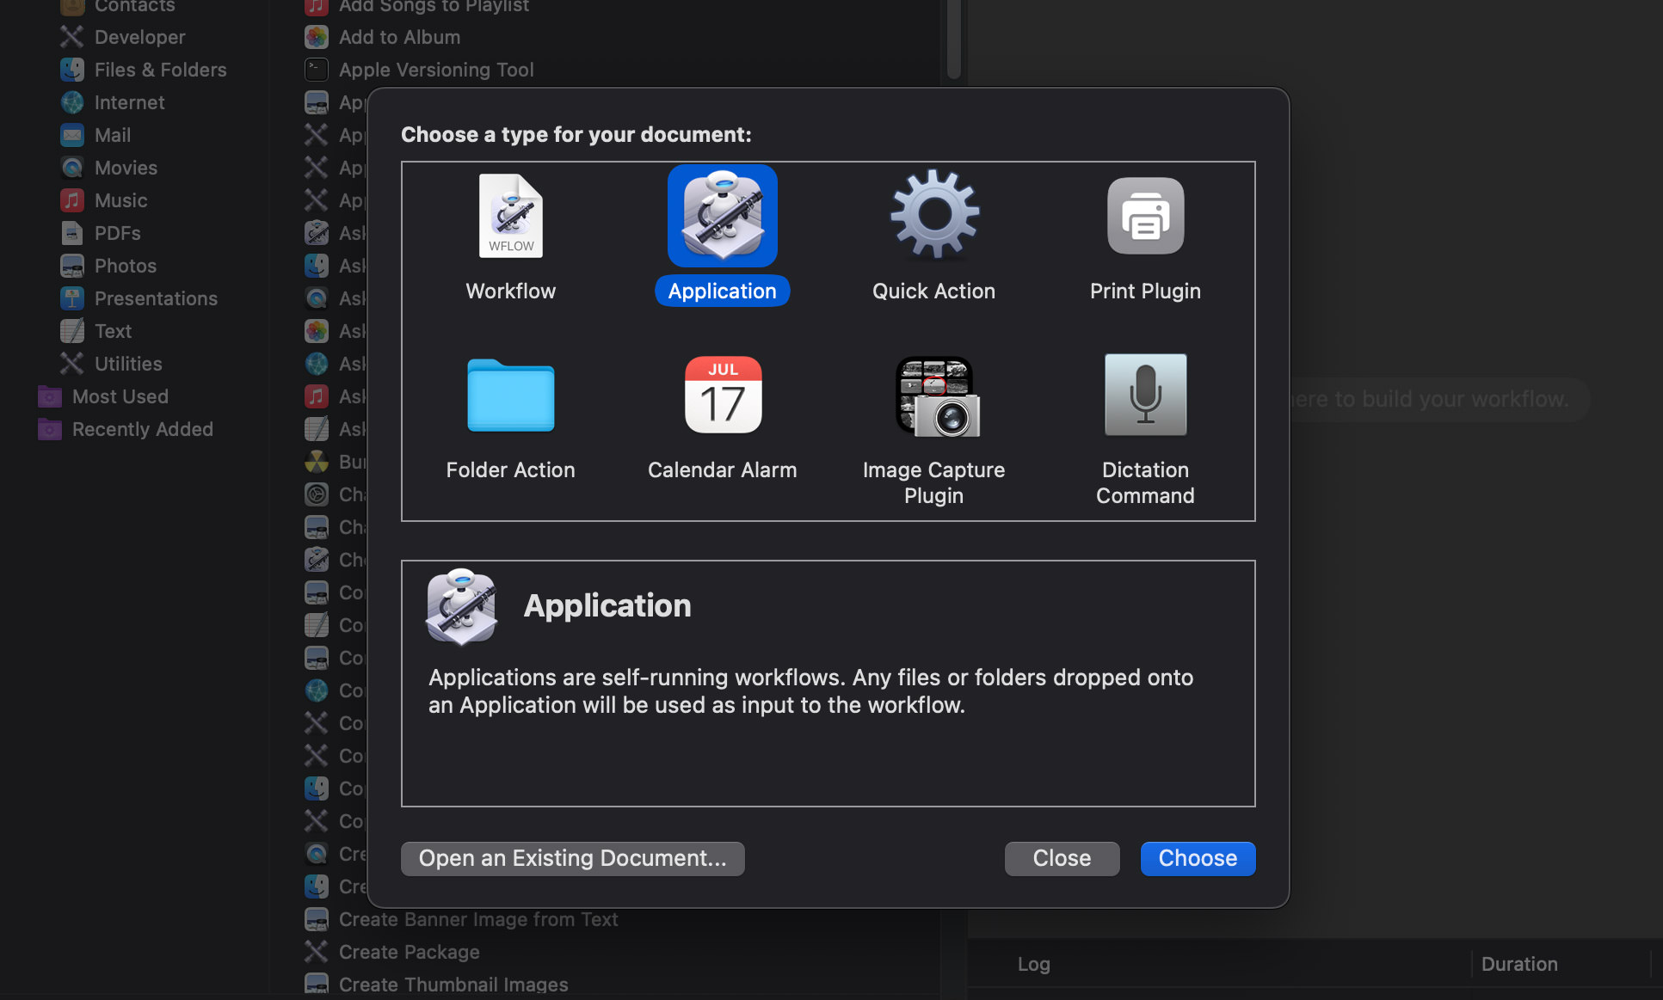Open the Text category in the library
1663x1000 pixels.
click(95, 331)
